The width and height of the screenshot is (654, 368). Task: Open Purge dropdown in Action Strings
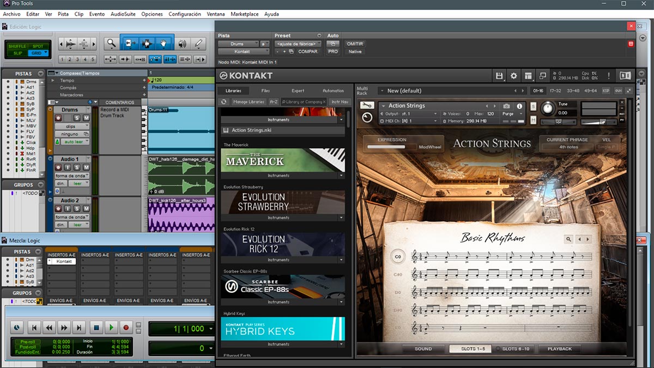tap(512, 114)
